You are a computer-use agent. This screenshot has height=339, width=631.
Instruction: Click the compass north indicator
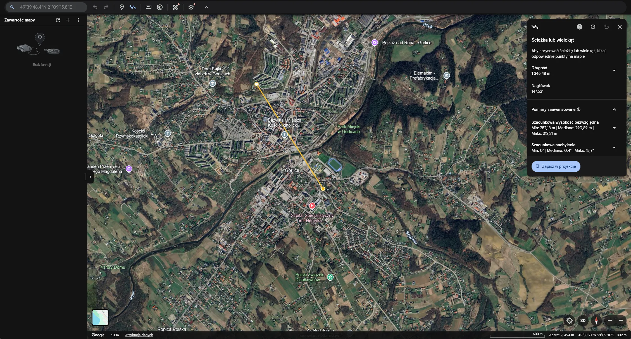(596, 321)
